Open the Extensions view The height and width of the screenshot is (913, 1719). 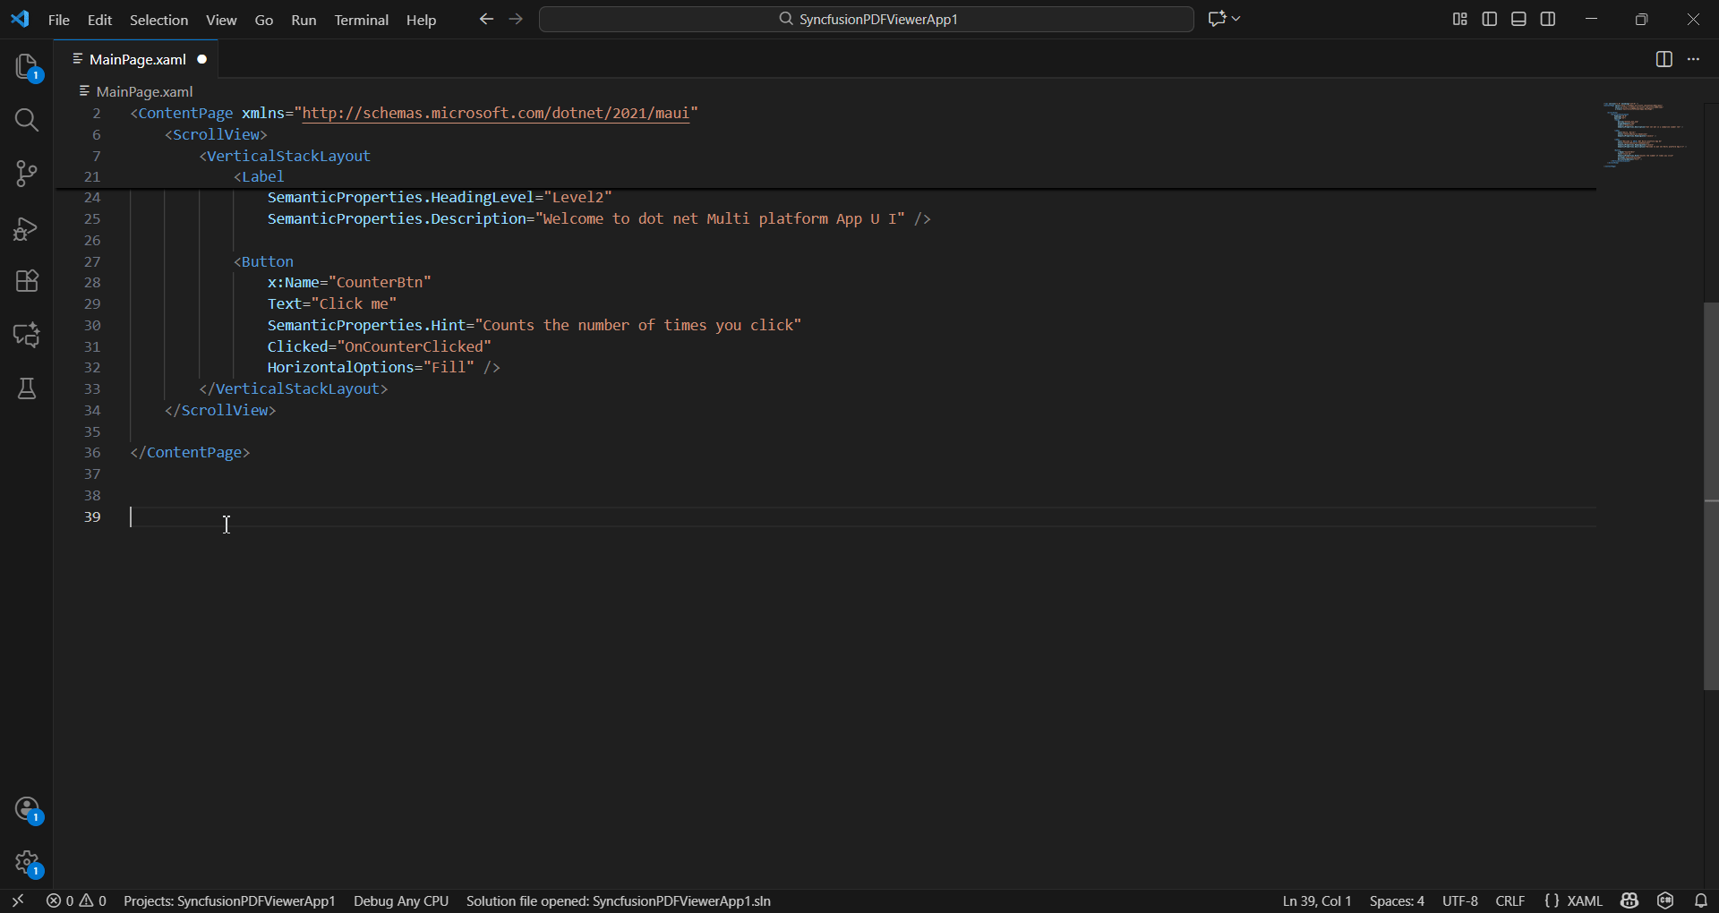coord(26,281)
